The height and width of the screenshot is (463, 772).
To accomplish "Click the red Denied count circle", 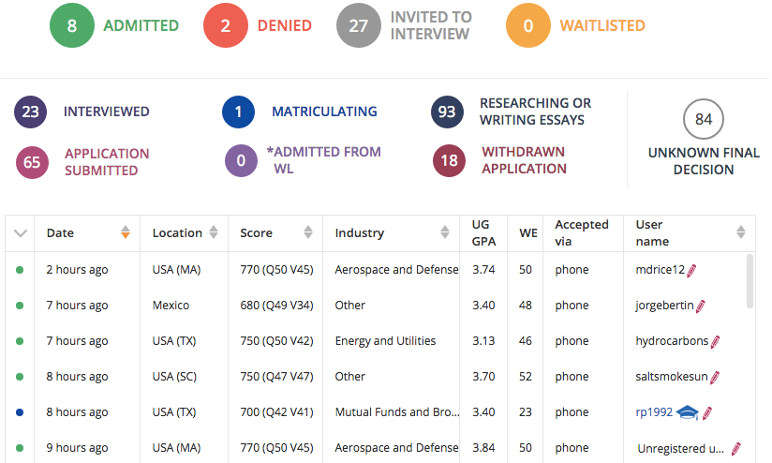I will tap(226, 25).
